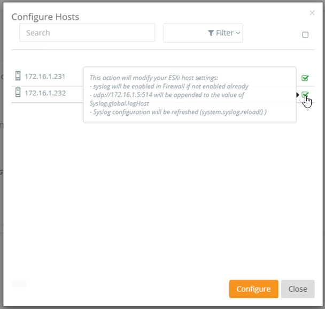Click the Syslog.global.logHost line in tooltip
Viewport: 325px width, 309px height.
119,103
